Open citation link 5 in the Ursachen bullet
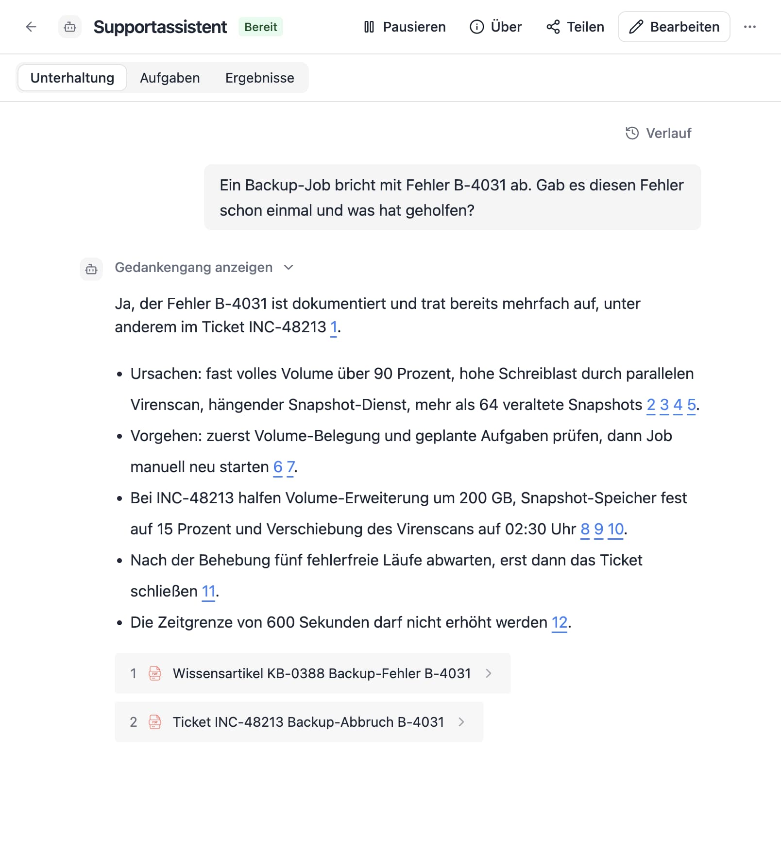The height and width of the screenshot is (855, 781). [x=691, y=405]
